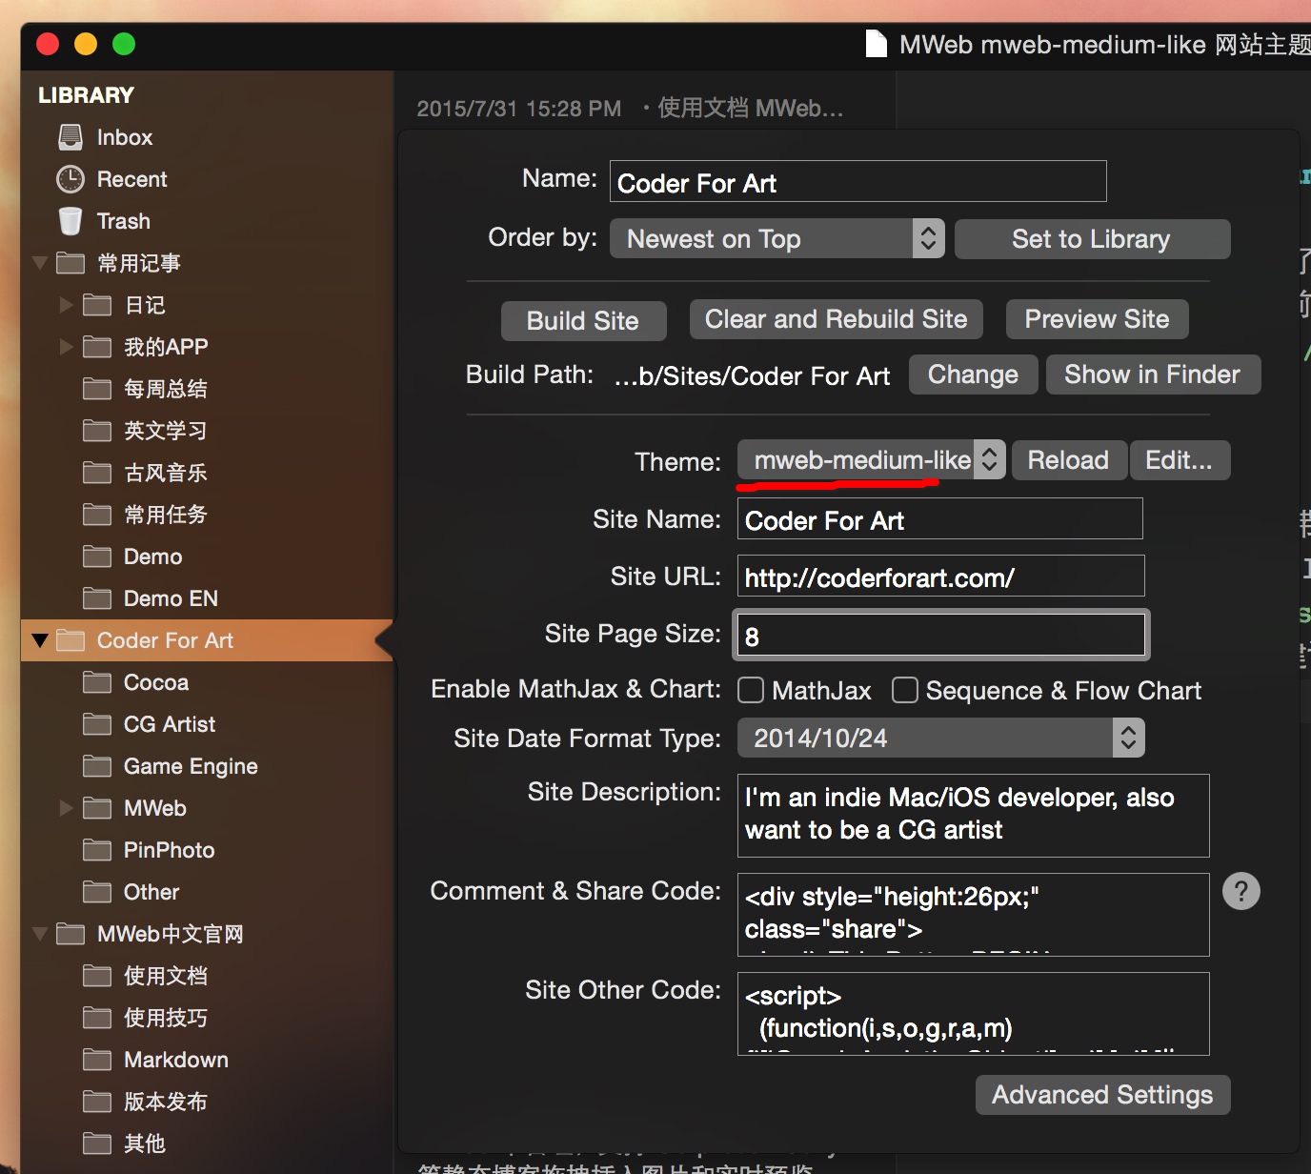Viewport: 1311px width, 1174px height.
Task: Click the Other folder icon
Action: 97,892
